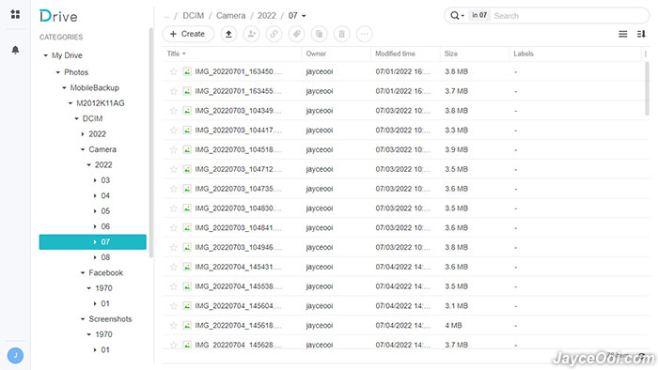Click image file icon for IMG_20220701_163450
This screenshot has height=370, width=658.
187,71
